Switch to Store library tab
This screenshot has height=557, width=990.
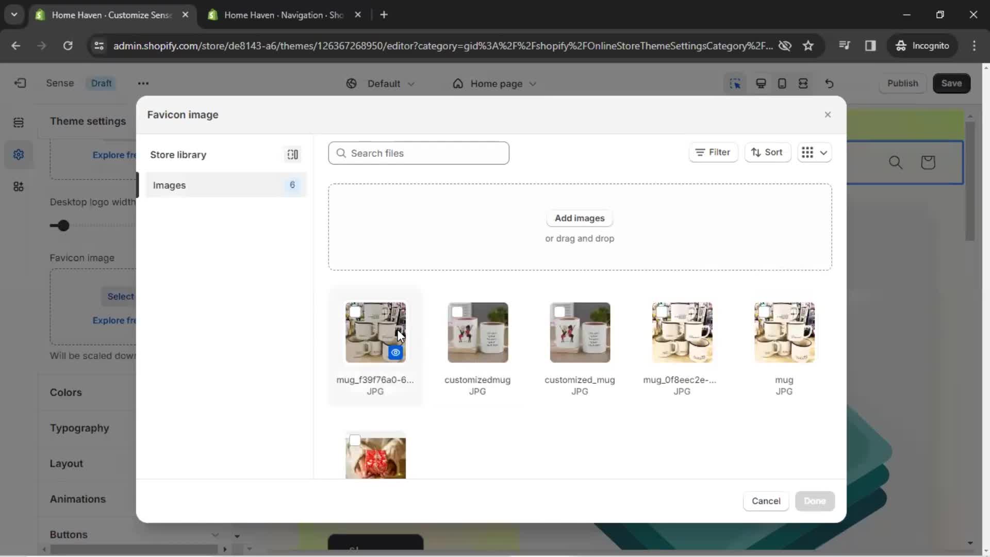tap(178, 154)
